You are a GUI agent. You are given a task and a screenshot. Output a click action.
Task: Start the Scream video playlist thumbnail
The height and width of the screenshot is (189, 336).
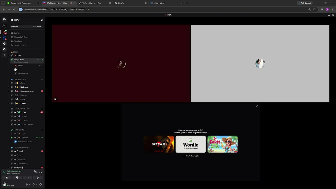159,144
